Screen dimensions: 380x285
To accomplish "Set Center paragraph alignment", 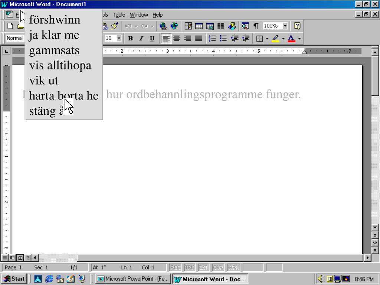I will coord(177,38).
